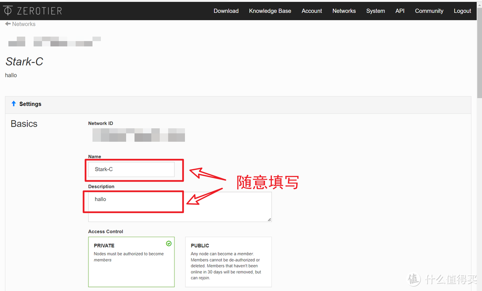Click the ZEROTIER wordmark in the header
The height and width of the screenshot is (291, 482).
pos(39,11)
